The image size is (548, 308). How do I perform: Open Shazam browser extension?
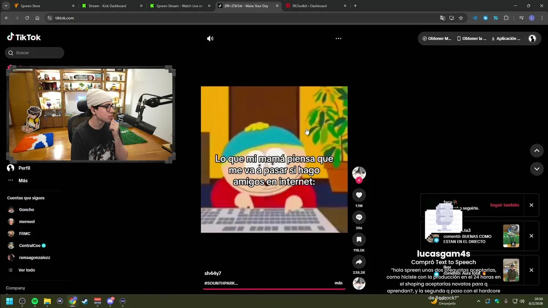click(485, 18)
